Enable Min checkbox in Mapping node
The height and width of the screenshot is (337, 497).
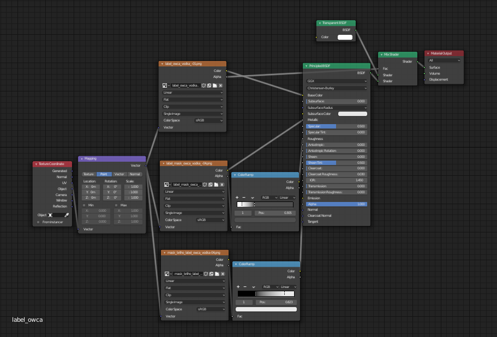point(84,205)
